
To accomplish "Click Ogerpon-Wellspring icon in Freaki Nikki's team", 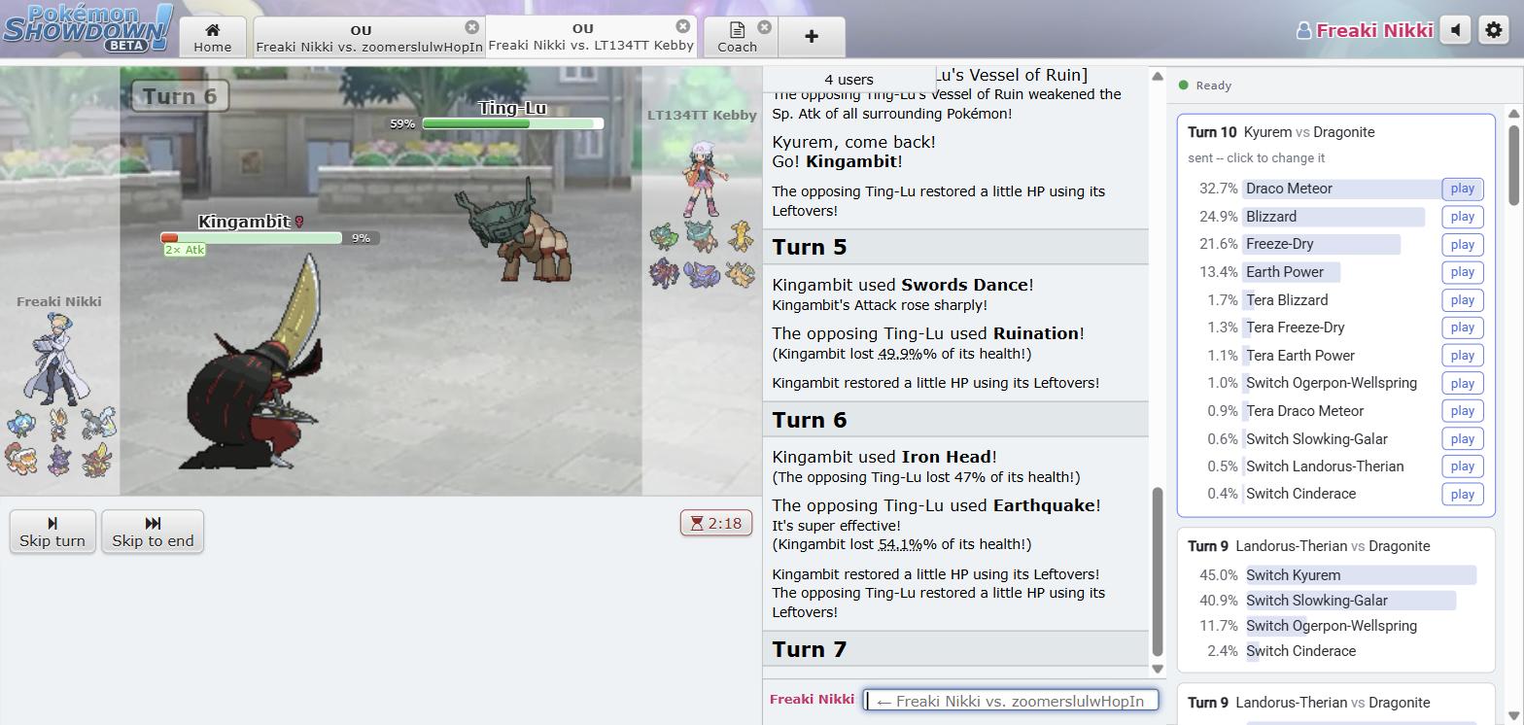I will coord(21,425).
